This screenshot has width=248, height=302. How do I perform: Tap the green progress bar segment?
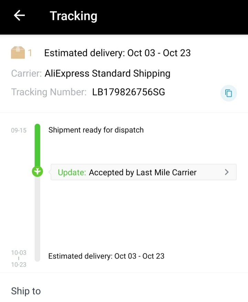pyautogui.click(x=37, y=145)
